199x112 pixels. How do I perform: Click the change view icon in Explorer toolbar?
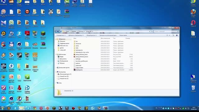click(167, 35)
